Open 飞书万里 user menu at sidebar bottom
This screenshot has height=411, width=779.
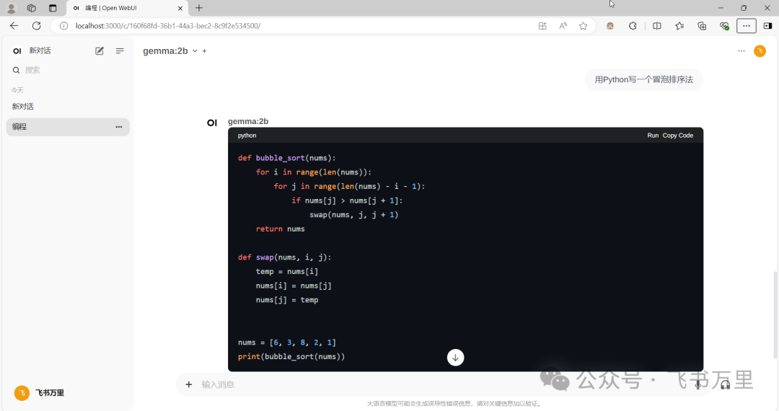40,393
